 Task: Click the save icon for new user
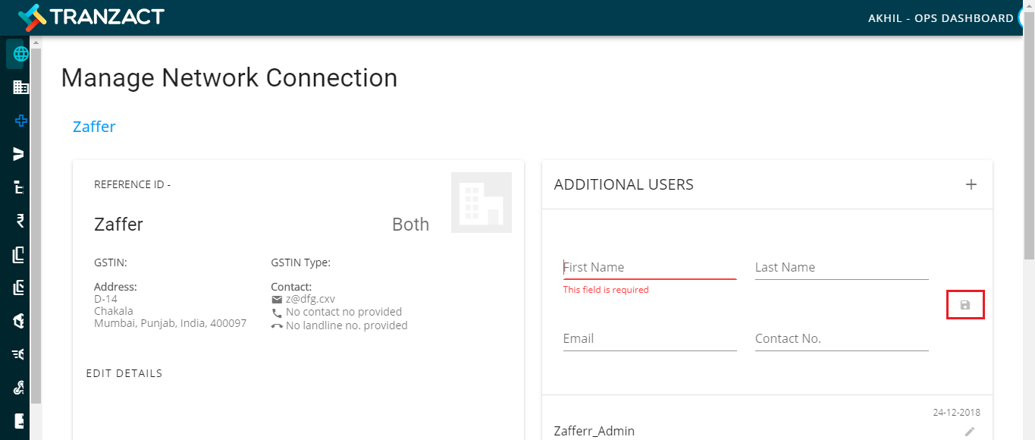pyautogui.click(x=965, y=305)
